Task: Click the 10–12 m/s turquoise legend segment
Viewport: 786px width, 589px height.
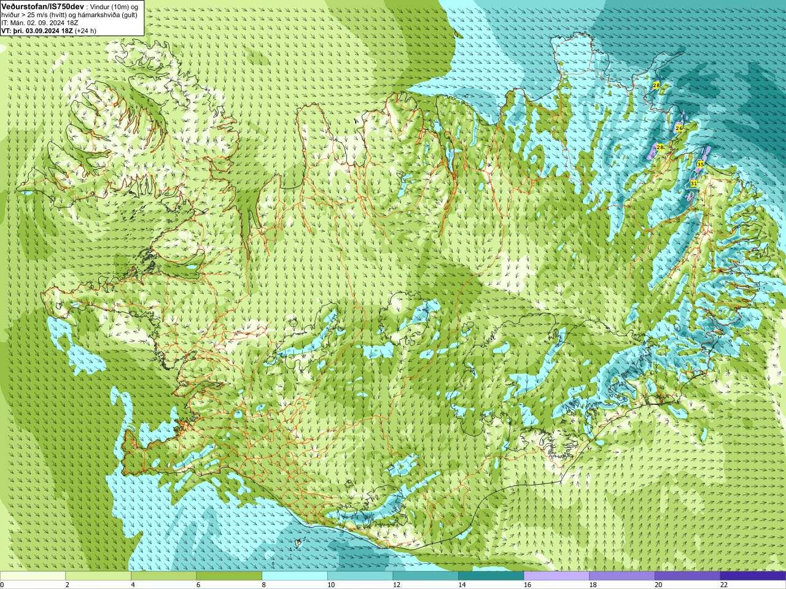Action: point(360,576)
